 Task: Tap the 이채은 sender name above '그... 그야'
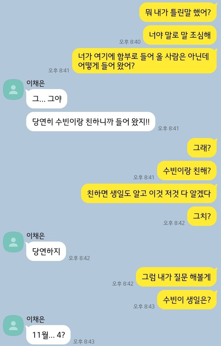[x=36, y=83]
